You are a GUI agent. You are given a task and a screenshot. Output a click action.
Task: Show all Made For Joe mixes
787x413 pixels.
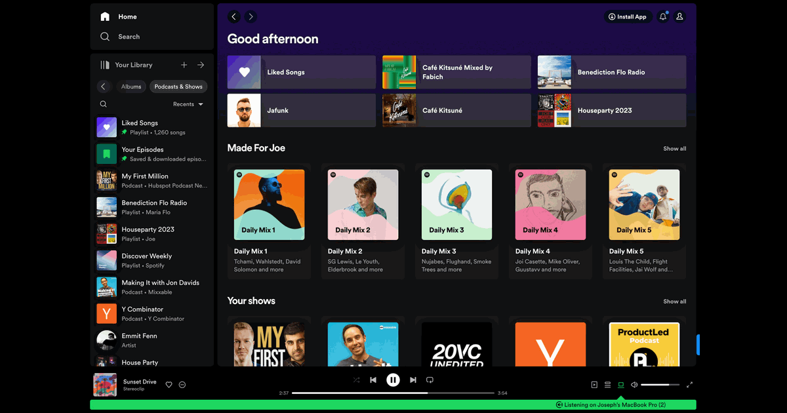coord(674,149)
